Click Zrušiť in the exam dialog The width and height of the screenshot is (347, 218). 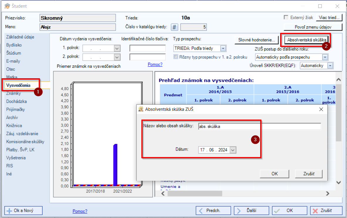[309, 174]
